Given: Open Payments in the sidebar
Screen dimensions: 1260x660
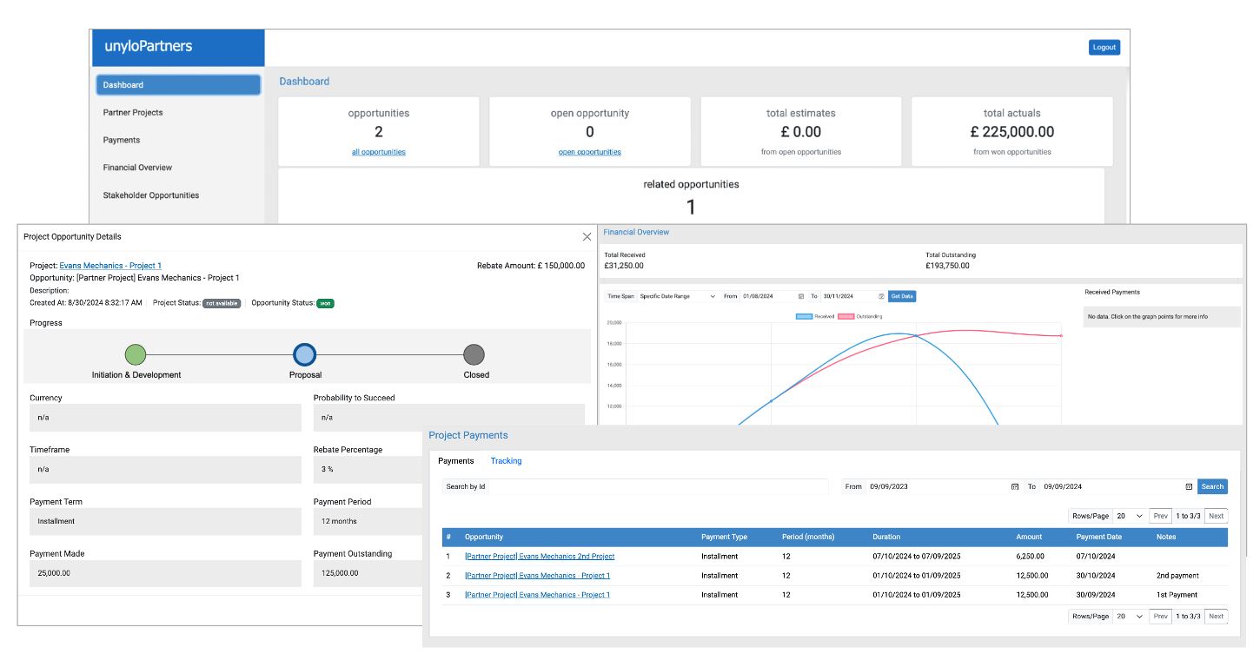Looking at the screenshot, I should tap(122, 140).
